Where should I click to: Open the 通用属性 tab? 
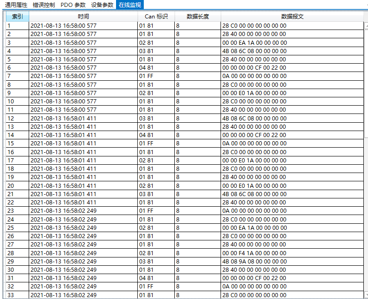[x=16, y=5]
